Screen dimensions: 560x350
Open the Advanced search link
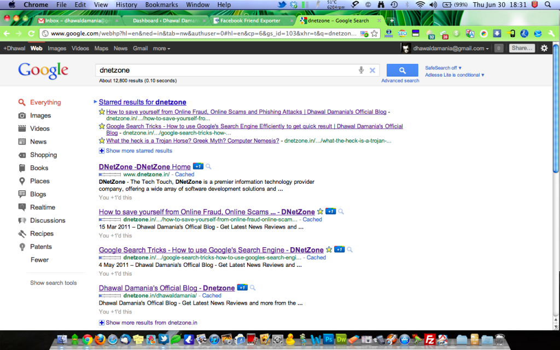(400, 80)
